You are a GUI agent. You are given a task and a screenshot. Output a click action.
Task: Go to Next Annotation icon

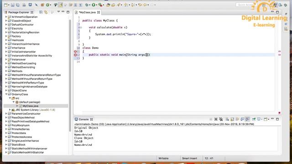(126, 5)
